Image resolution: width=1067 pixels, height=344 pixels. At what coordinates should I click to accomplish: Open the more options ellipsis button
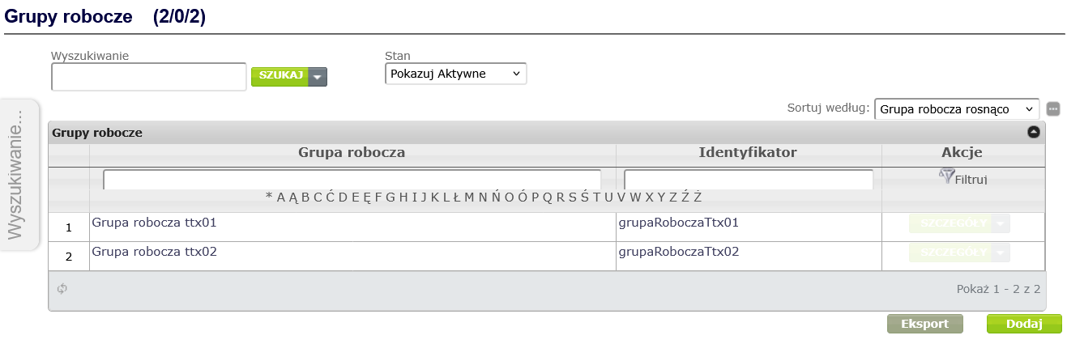[x=1053, y=108]
